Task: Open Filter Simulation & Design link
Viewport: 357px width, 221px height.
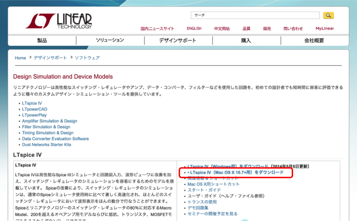Action: click(46, 127)
